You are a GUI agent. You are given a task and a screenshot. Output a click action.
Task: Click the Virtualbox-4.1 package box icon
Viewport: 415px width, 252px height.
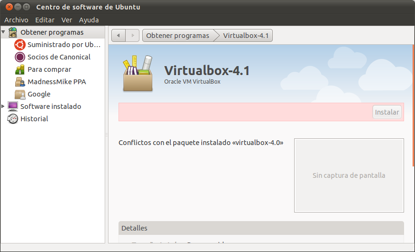pyautogui.click(x=138, y=74)
